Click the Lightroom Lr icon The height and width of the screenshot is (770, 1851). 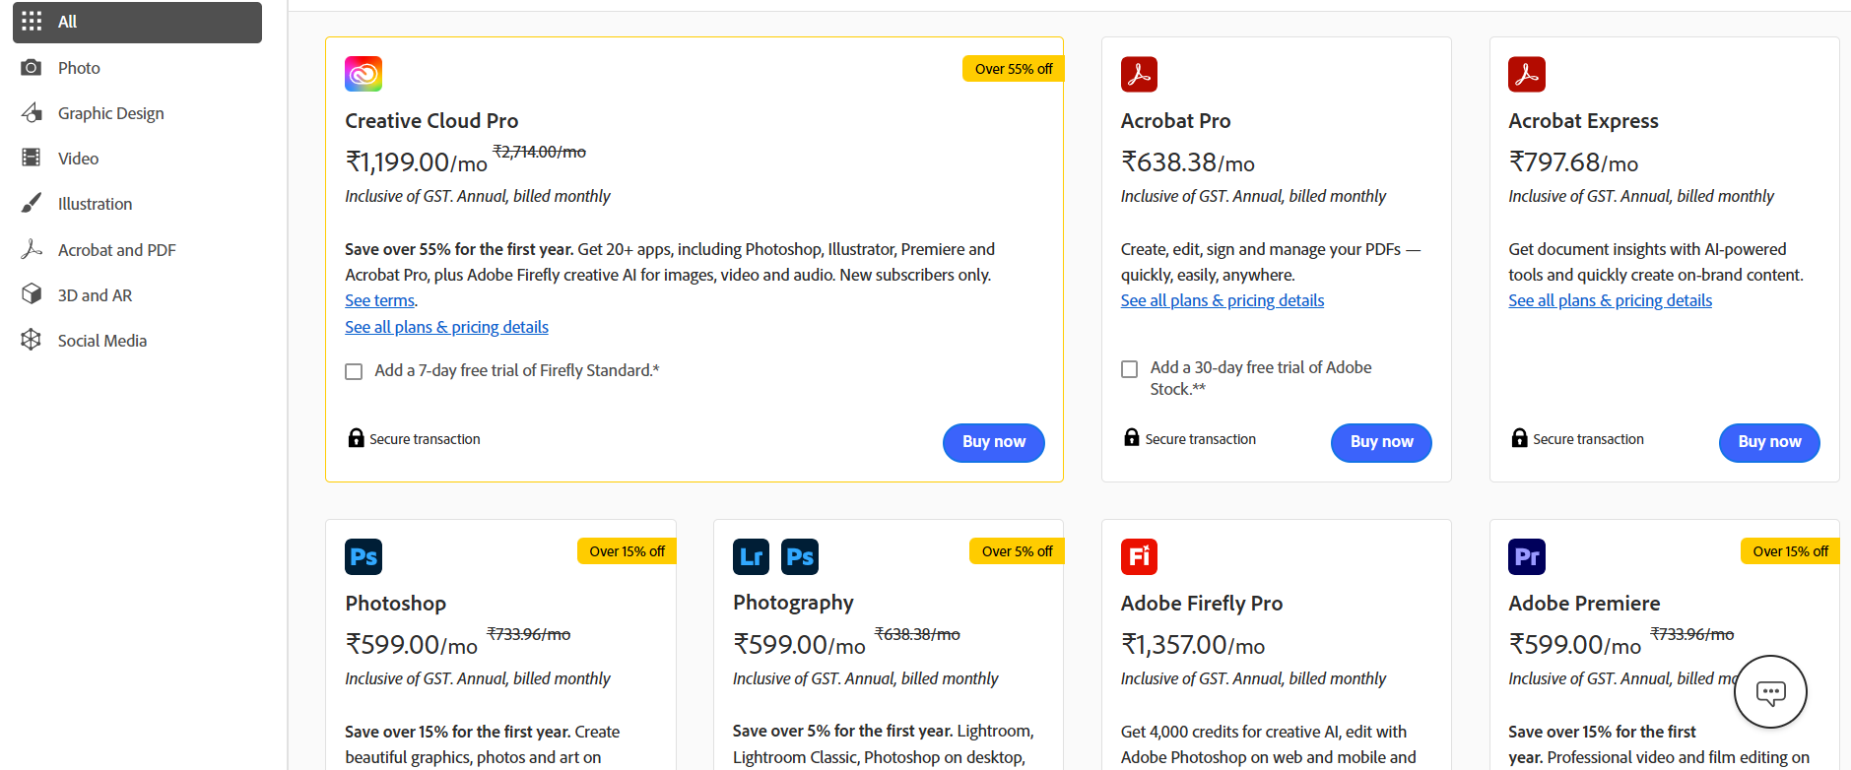tap(752, 556)
